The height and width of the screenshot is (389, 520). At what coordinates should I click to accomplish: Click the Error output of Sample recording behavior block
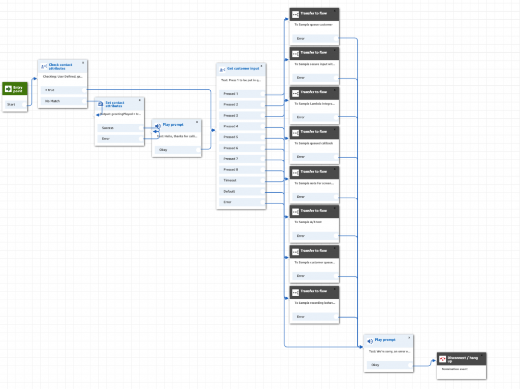click(335, 317)
